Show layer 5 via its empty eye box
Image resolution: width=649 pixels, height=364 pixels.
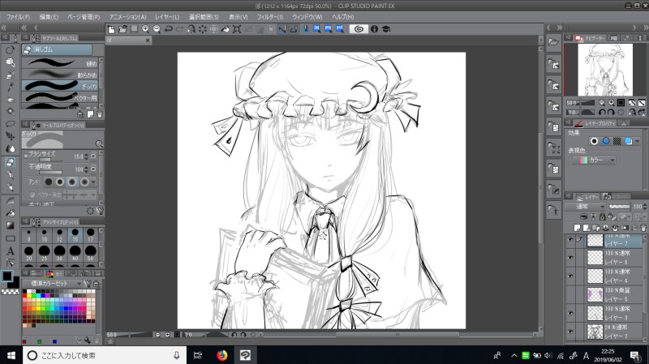pos(571,294)
